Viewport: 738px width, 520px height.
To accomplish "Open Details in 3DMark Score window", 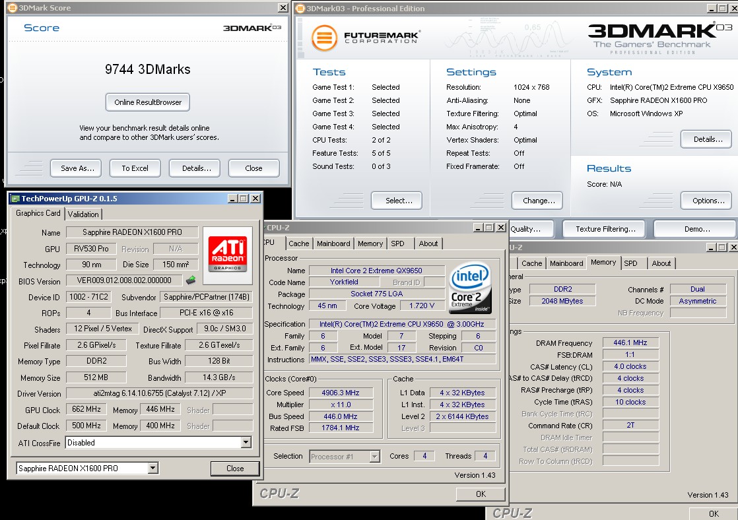I will pyautogui.click(x=194, y=168).
